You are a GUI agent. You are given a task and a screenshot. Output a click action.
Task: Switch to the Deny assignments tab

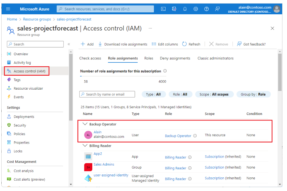(175, 58)
